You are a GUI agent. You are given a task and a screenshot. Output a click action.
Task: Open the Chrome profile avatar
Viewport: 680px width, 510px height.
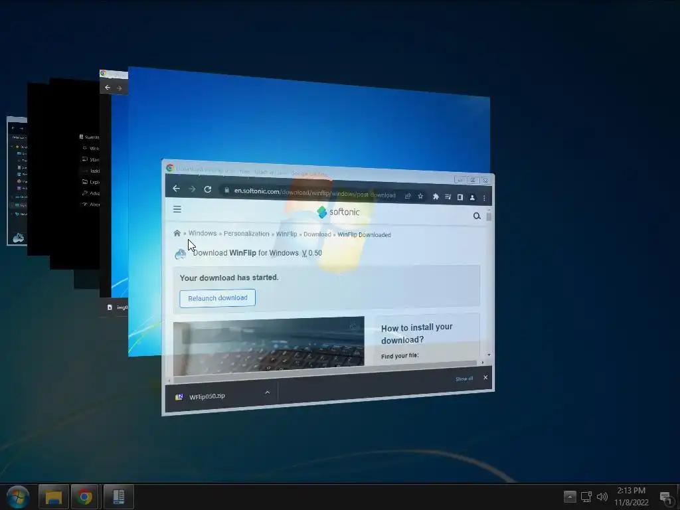point(472,198)
